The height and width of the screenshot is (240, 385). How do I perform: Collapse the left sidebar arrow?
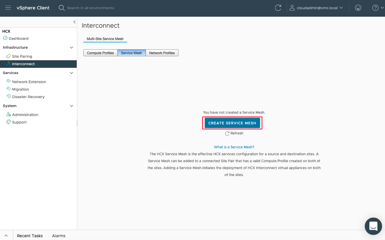coord(74,22)
